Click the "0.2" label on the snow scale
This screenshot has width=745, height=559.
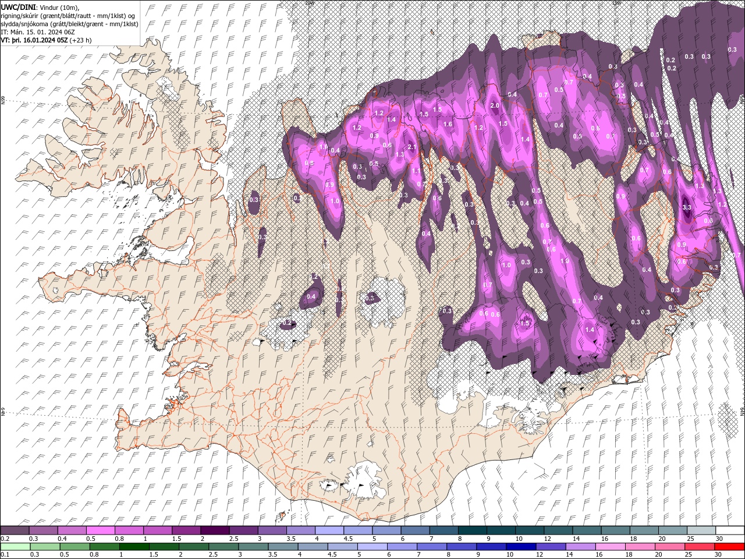[5, 539]
